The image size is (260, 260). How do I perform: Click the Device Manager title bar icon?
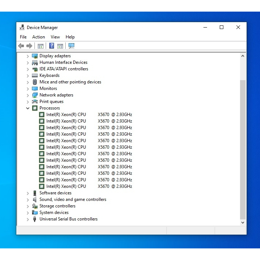(x=22, y=27)
